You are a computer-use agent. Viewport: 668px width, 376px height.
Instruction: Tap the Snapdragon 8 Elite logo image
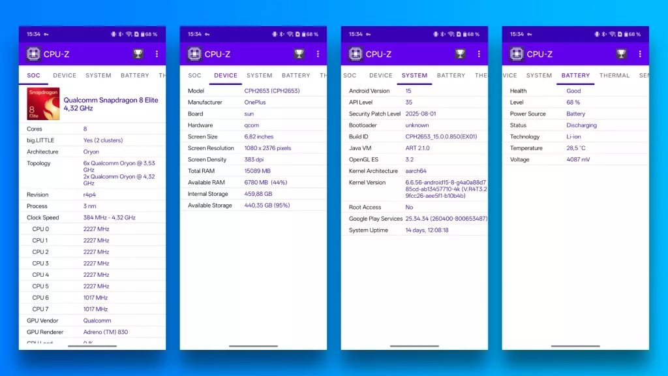click(43, 104)
